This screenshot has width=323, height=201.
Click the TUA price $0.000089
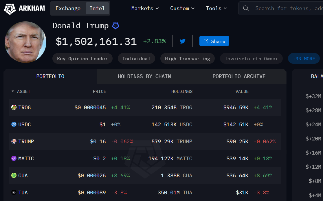(92, 193)
